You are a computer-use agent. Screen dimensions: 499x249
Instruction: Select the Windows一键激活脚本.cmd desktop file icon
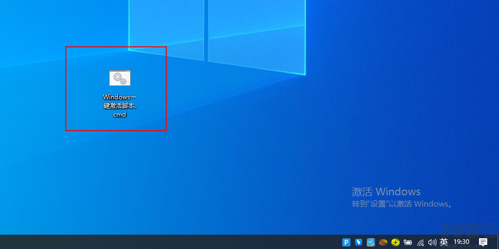(120, 78)
